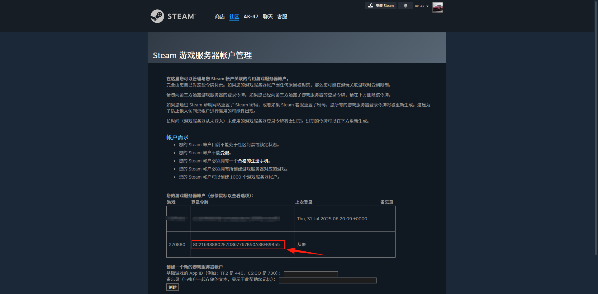
Task: Open the 客服 support menu
Action: click(x=282, y=16)
